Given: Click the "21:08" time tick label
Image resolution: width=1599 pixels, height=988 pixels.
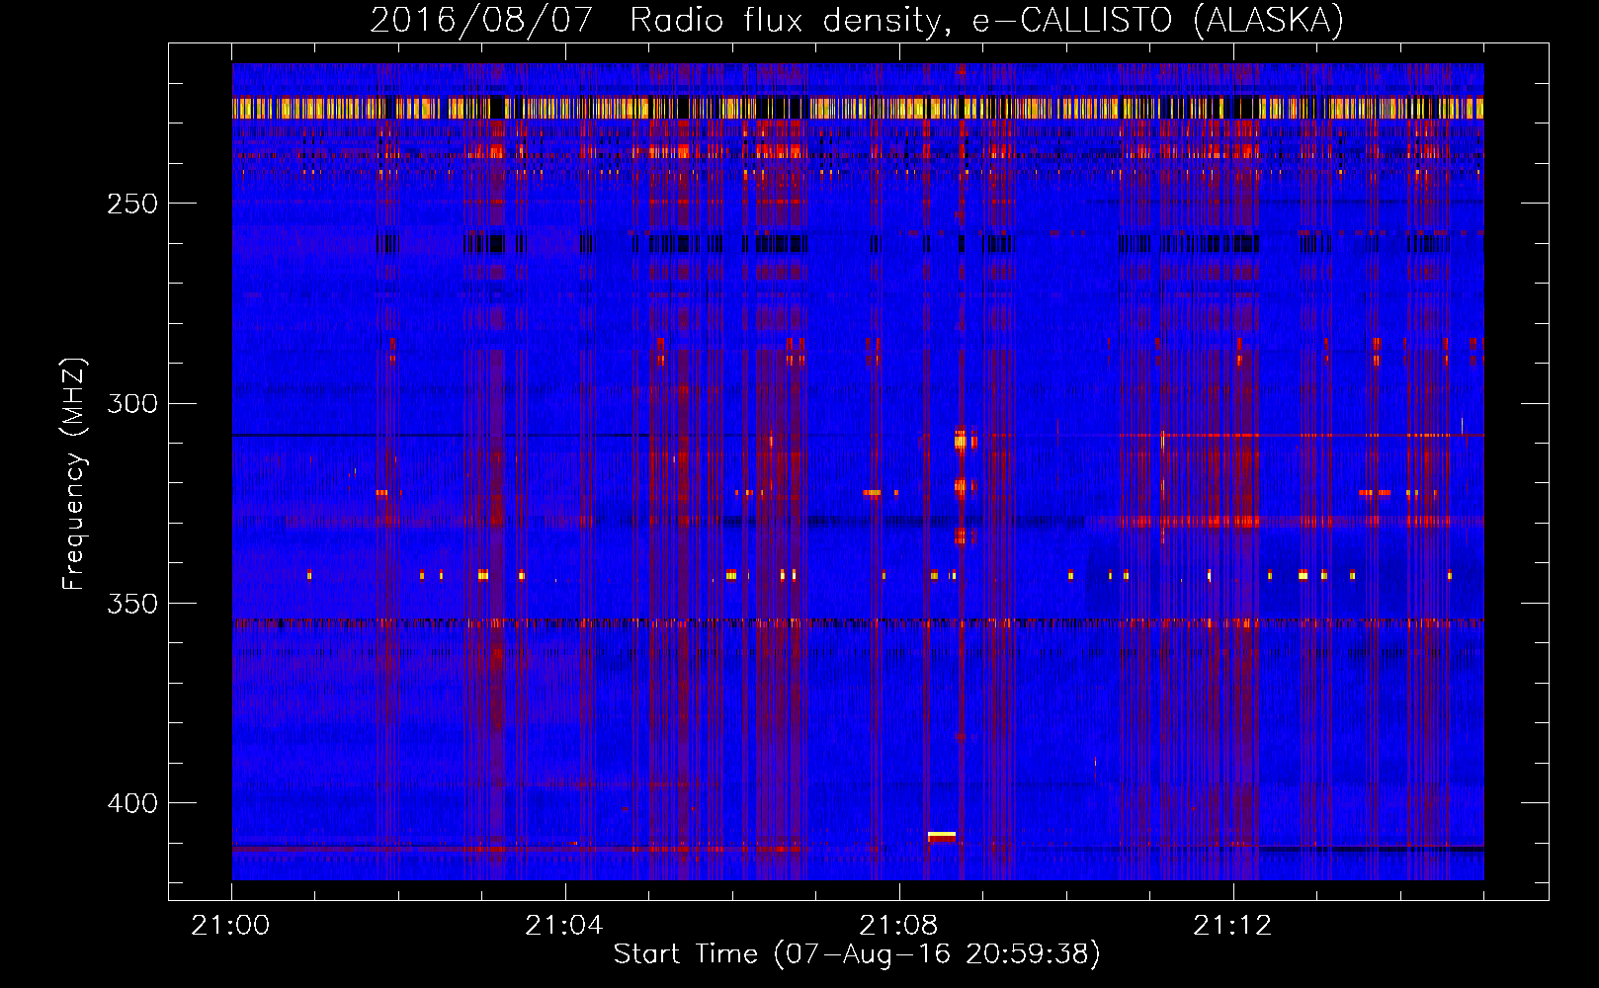Looking at the screenshot, I should [898, 926].
